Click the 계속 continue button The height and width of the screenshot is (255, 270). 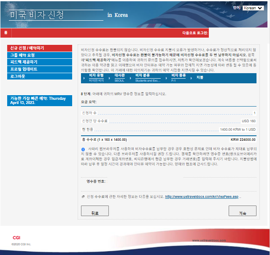tap(243, 211)
